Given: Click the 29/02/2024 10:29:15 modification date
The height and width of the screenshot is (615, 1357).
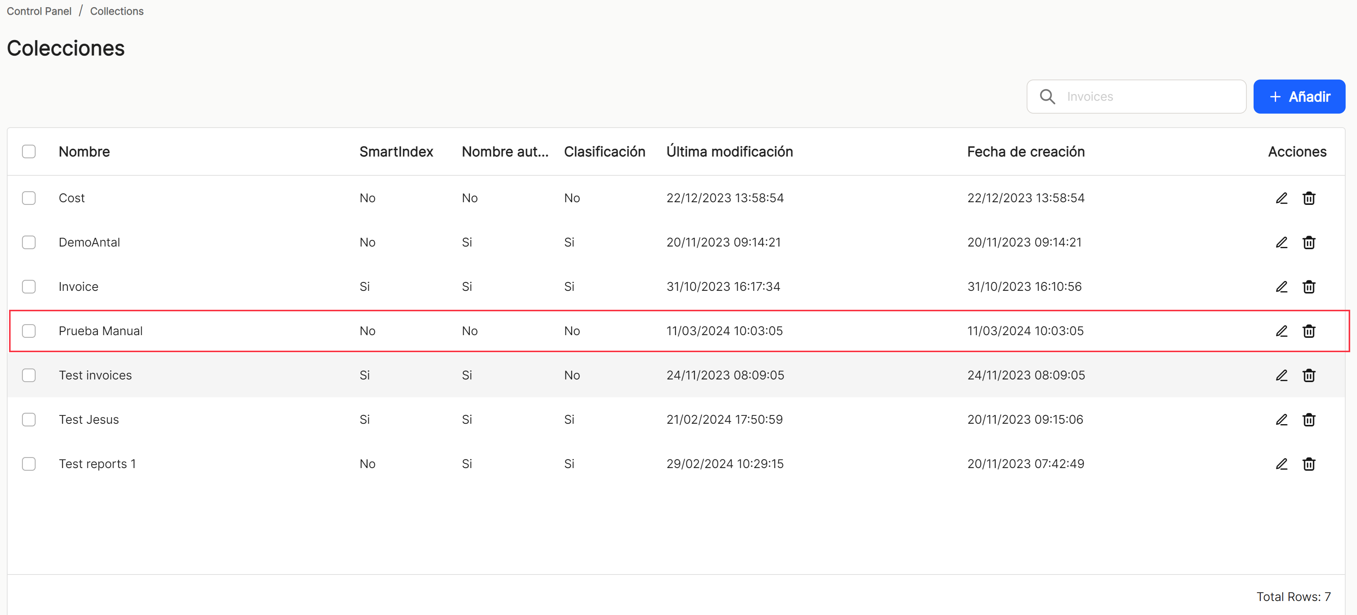Looking at the screenshot, I should 725,464.
